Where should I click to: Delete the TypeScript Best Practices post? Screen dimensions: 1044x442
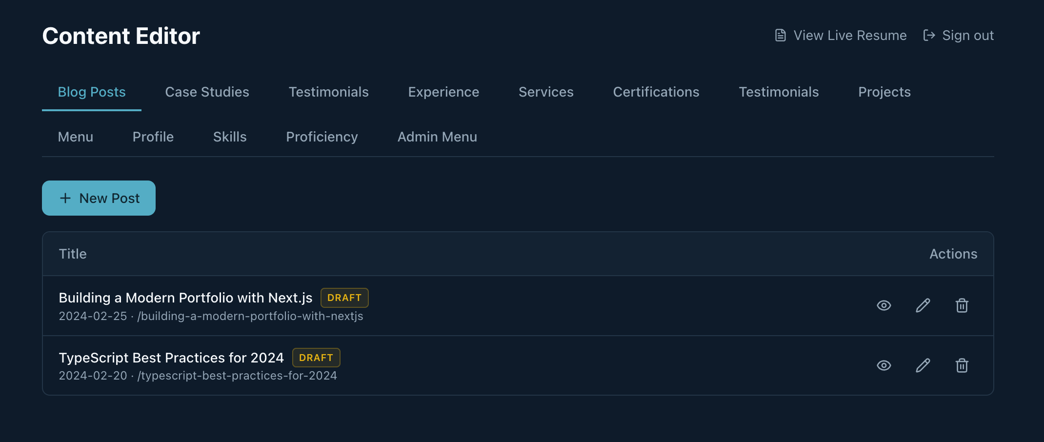click(x=962, y=365)
